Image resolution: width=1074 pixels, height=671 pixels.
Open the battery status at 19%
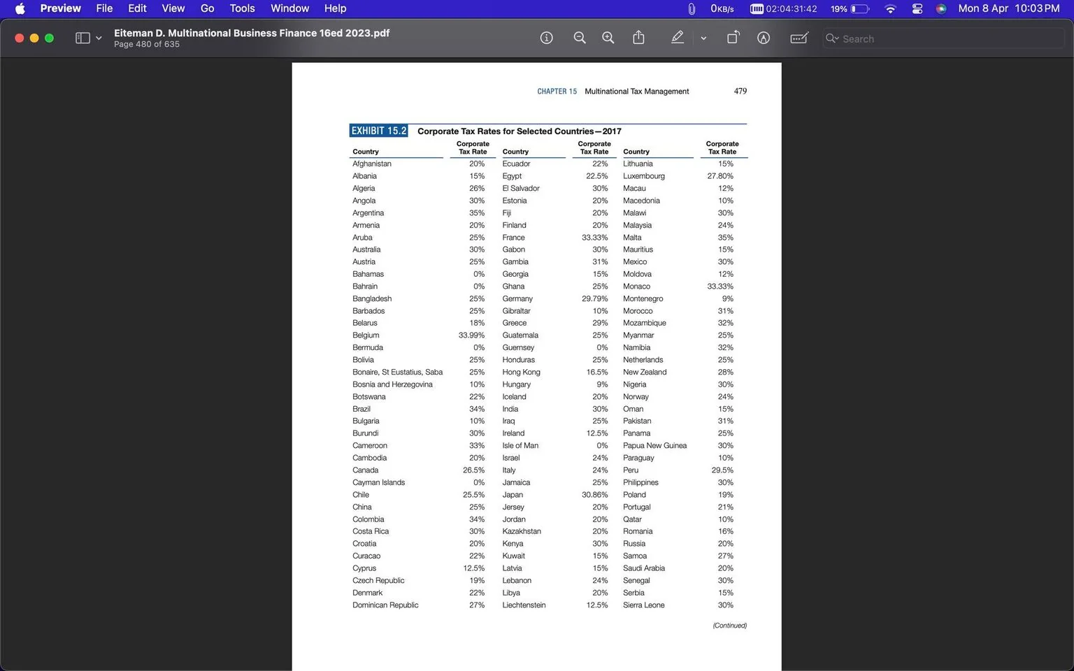pyautogui.click(x=850, y=8)
